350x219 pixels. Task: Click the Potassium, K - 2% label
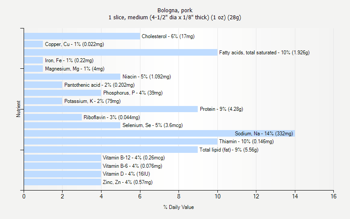click(x=92, y=101)
